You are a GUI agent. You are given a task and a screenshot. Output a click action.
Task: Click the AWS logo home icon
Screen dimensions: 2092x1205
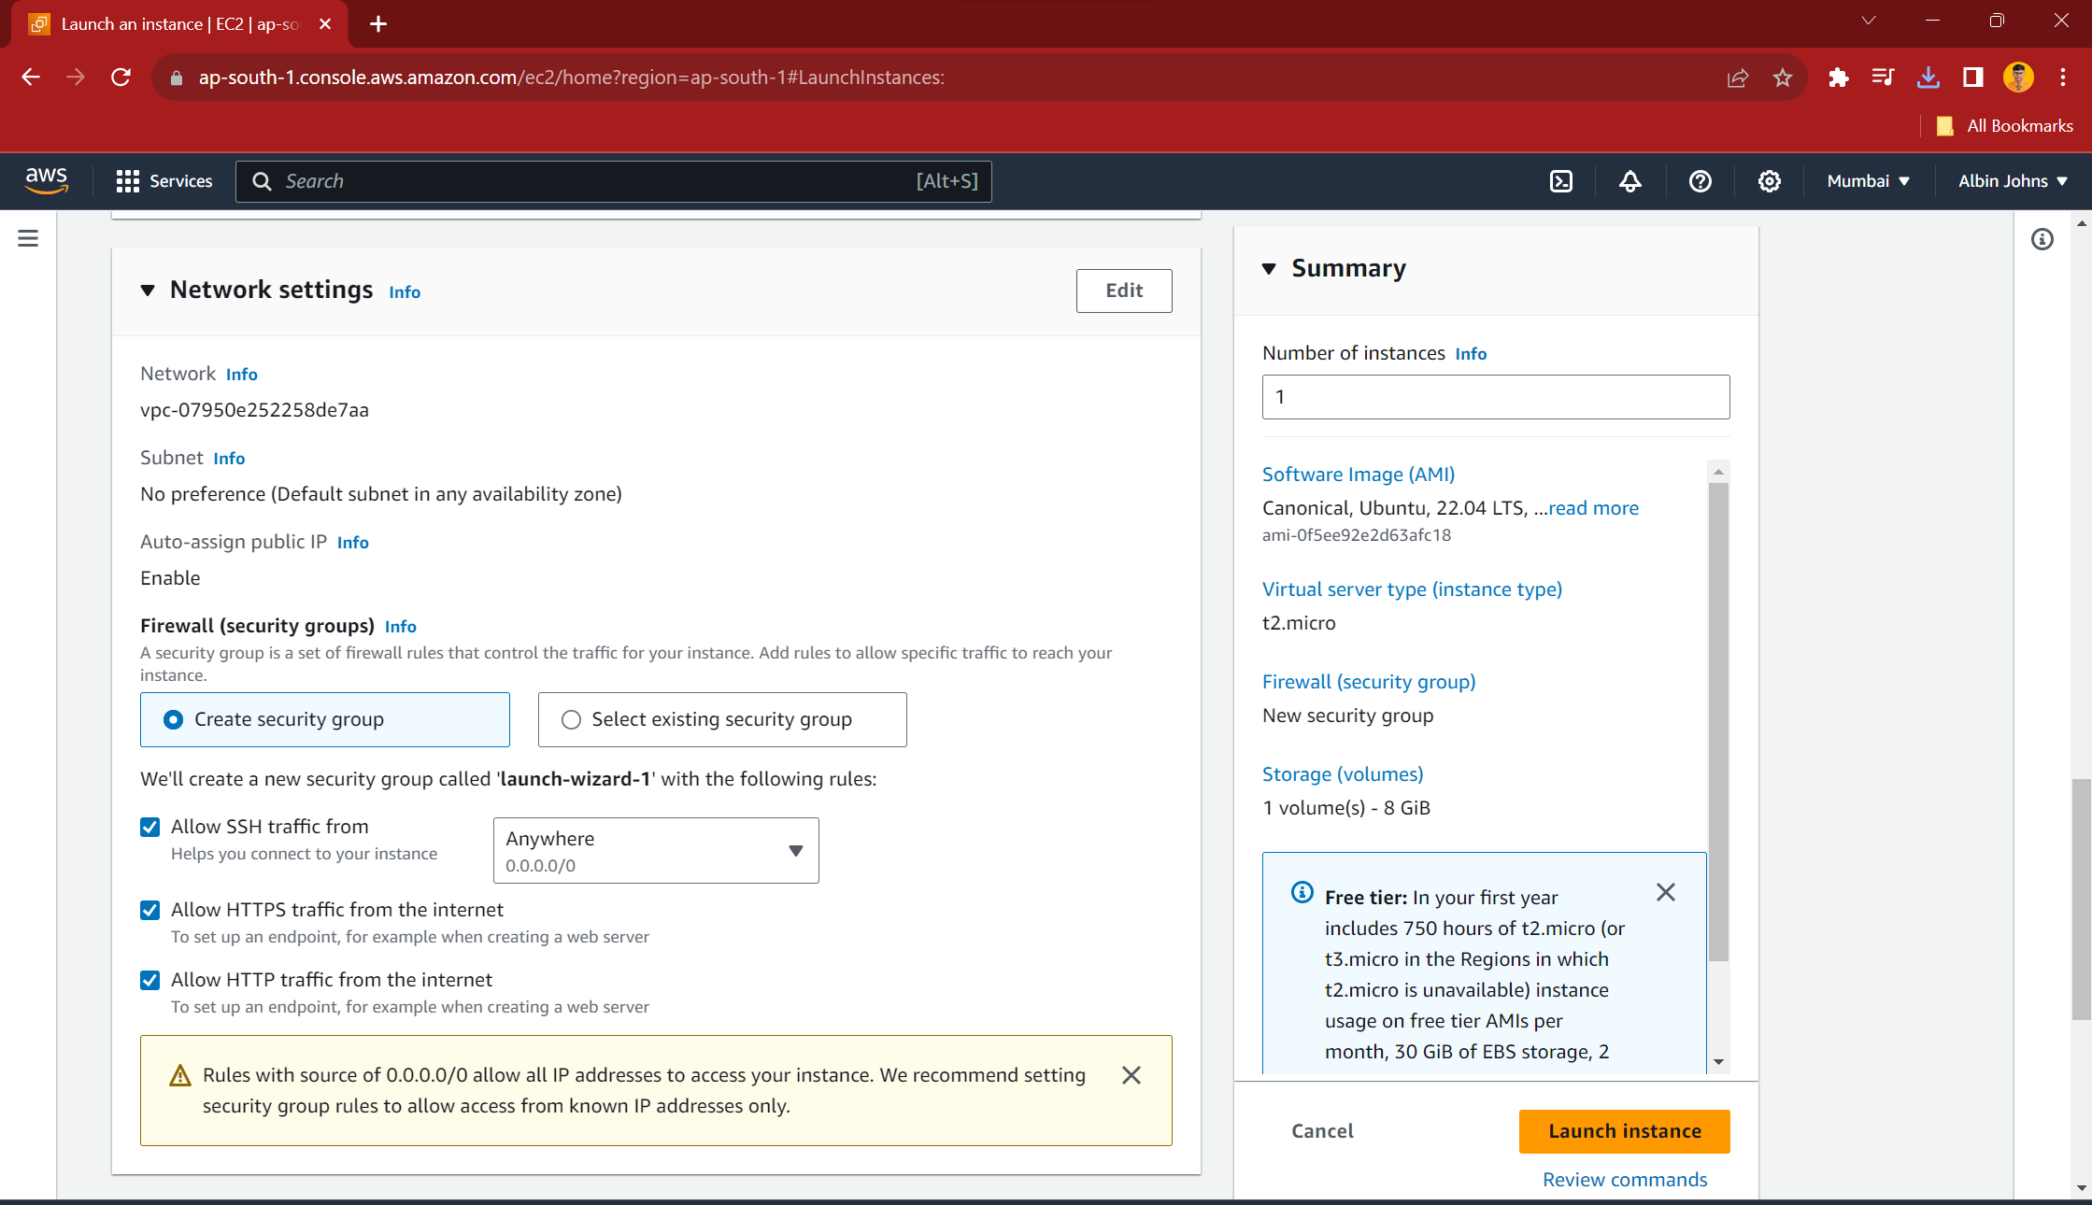click(x=46, y=180)
